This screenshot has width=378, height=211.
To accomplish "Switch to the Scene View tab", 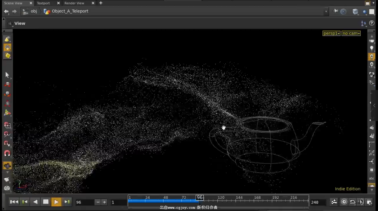I will click(x=13, y=3).
